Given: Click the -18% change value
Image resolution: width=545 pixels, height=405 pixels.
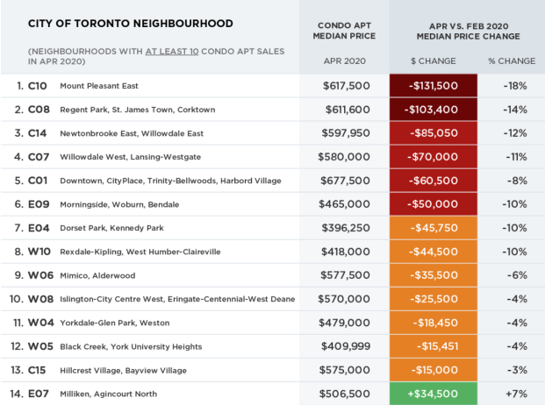Looking at the screenshot, I should (x=515, y=86).
